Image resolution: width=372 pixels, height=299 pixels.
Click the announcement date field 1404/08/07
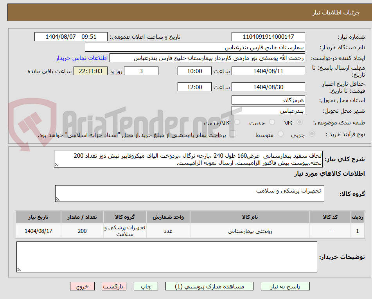(70, 36)
